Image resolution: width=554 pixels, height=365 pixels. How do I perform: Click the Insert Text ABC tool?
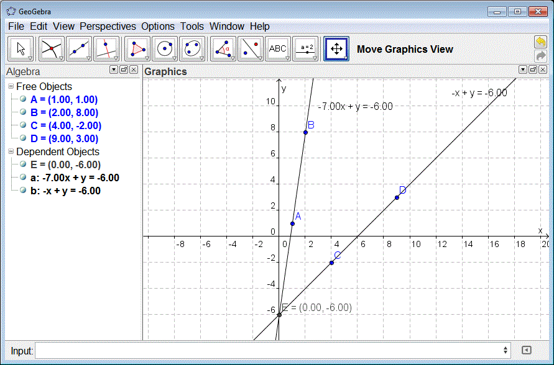click(x=278, y=48)
